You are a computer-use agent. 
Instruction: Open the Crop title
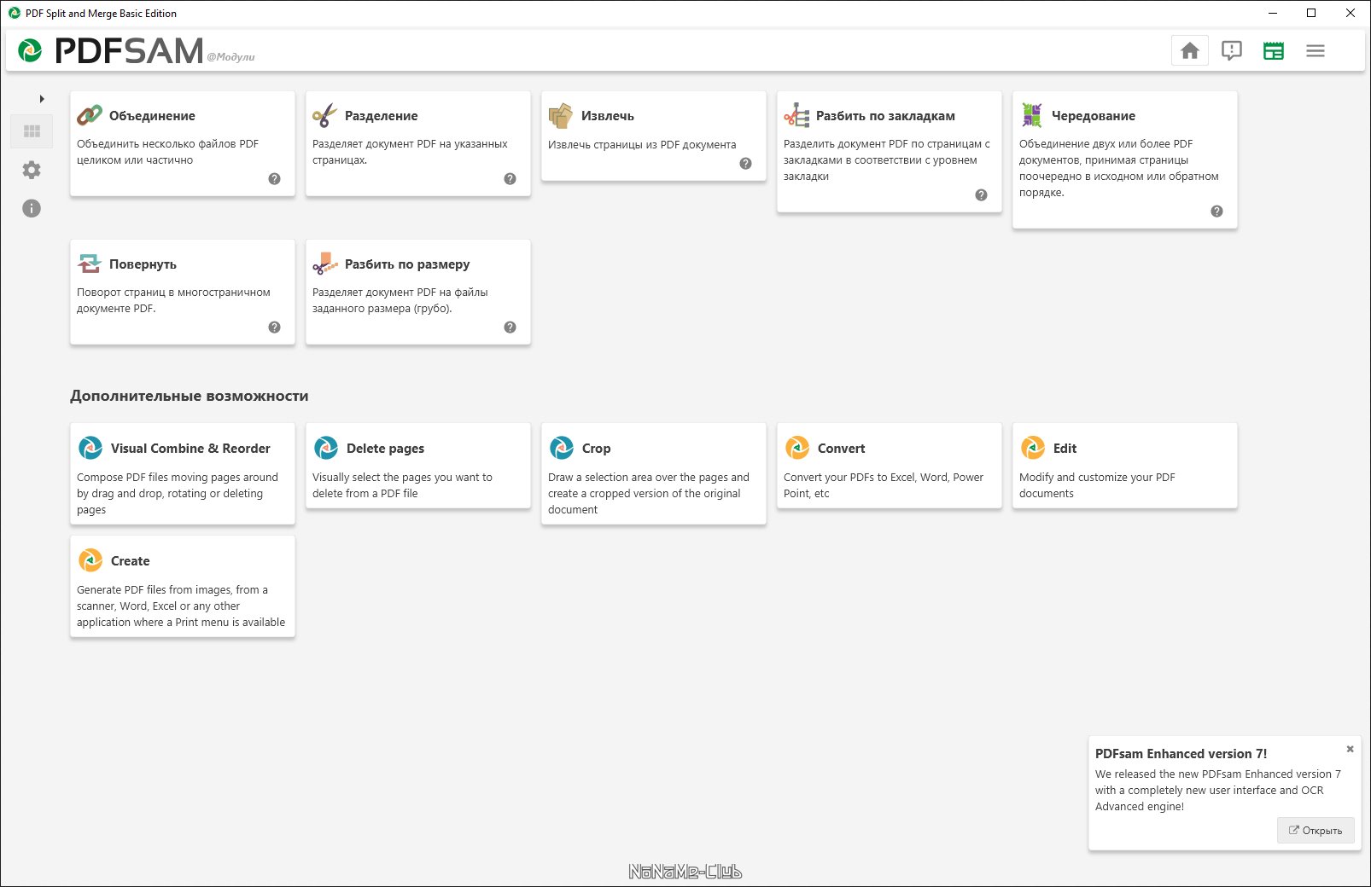click(596, 449)
